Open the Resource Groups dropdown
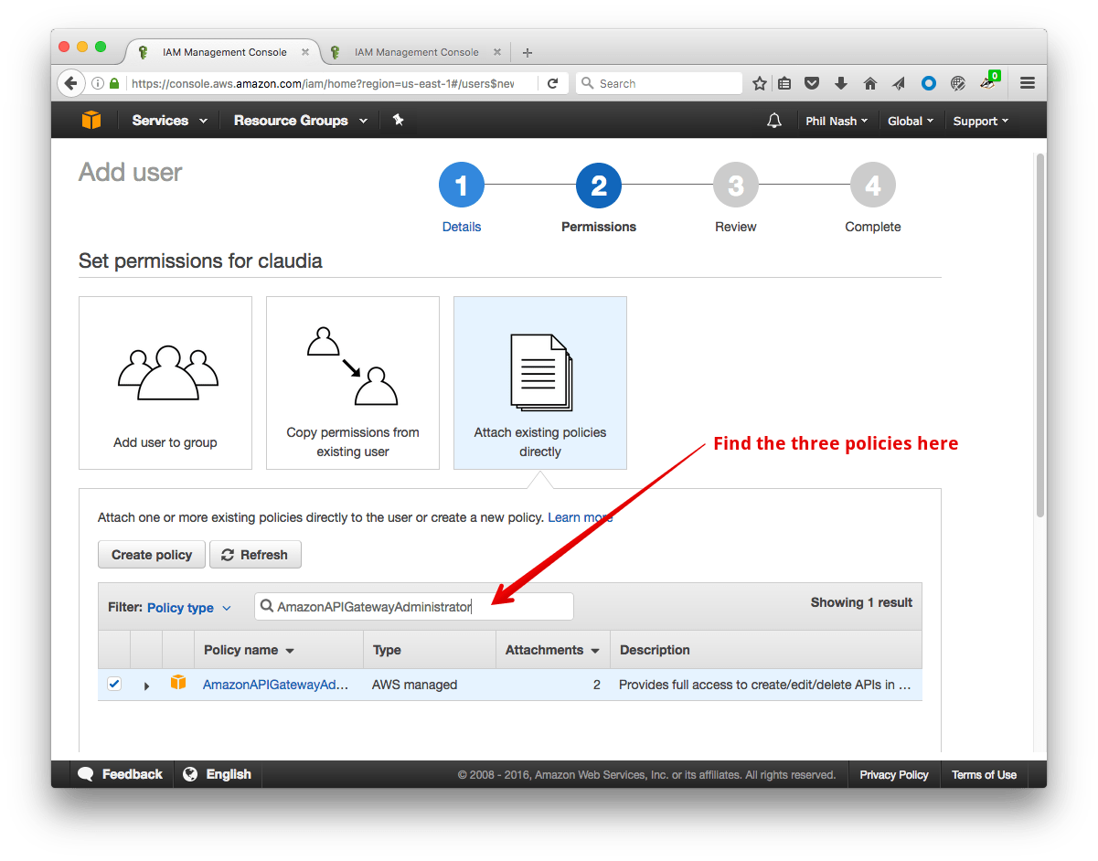The width and height of the screenshot is (1098, 861). point(301,121)
